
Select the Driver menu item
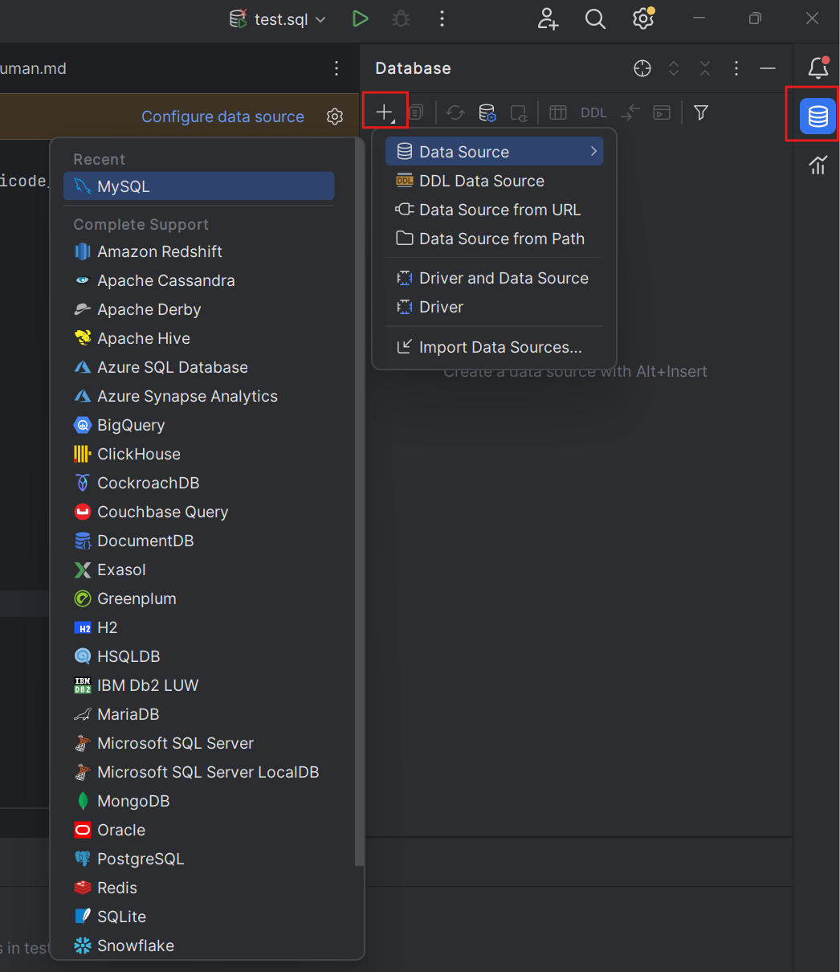pyautogui.click(x=494, y=307)
